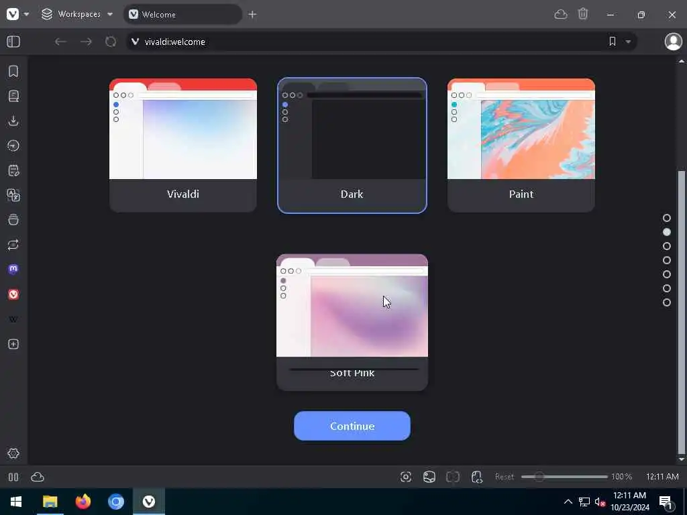687x515 pixels.
Task: Jump to fifth welcome step dot
Action: click(x=667, y=274)
